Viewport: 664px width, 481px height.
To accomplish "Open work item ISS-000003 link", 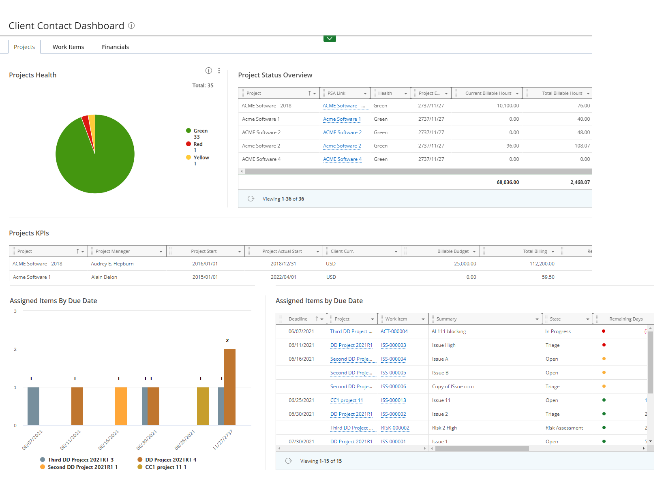I will click(393, 345).
